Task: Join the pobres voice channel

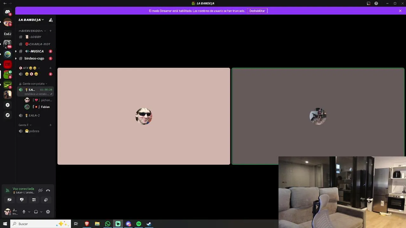Action: 36,131
